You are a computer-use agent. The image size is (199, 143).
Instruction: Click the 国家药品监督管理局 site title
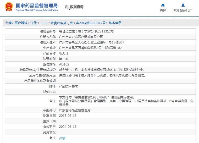(37, 5)
